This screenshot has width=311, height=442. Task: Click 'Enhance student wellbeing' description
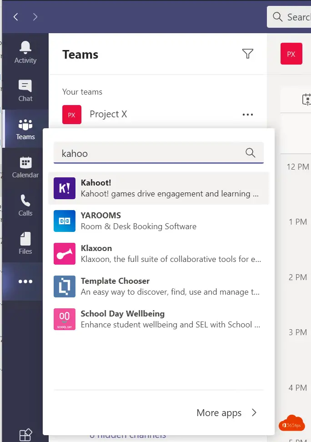point(171,325)
